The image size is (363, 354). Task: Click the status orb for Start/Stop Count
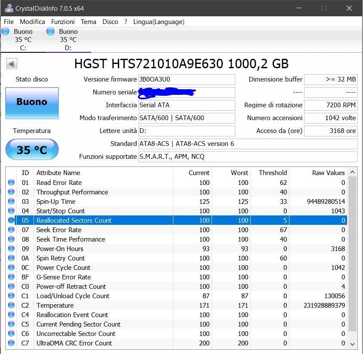click(11, 211)
